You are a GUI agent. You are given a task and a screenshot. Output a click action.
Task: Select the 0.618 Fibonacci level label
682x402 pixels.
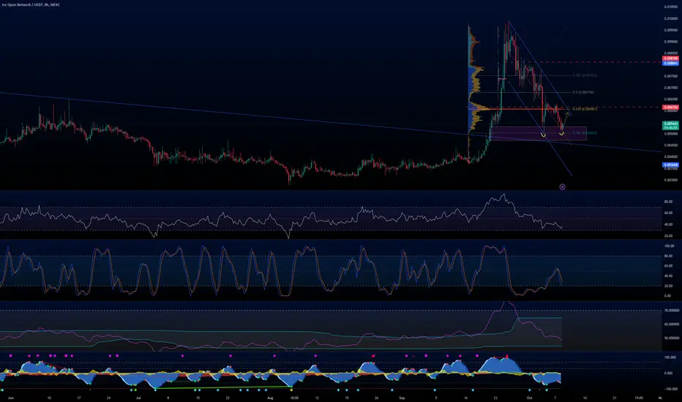[x=585, y=109]
